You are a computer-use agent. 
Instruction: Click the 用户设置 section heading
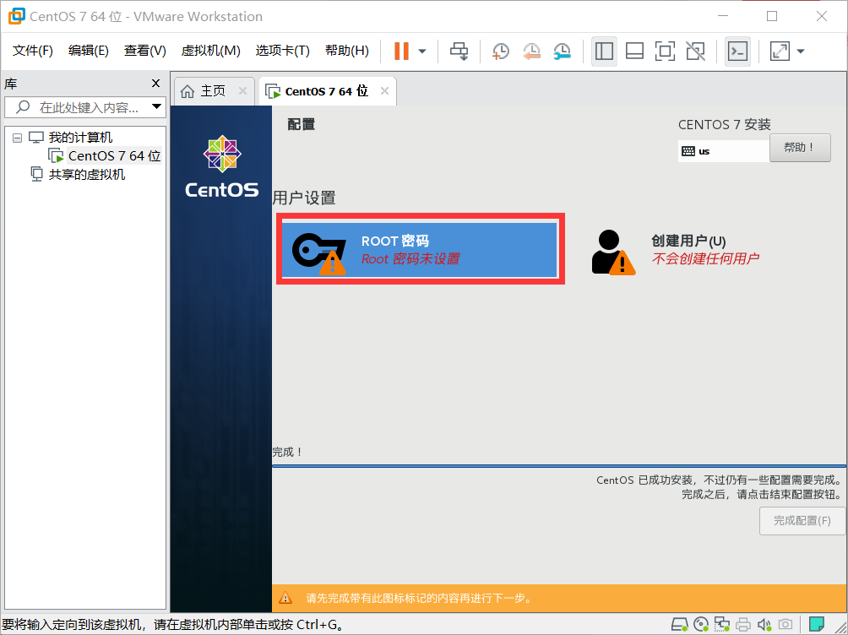[304, 198]
